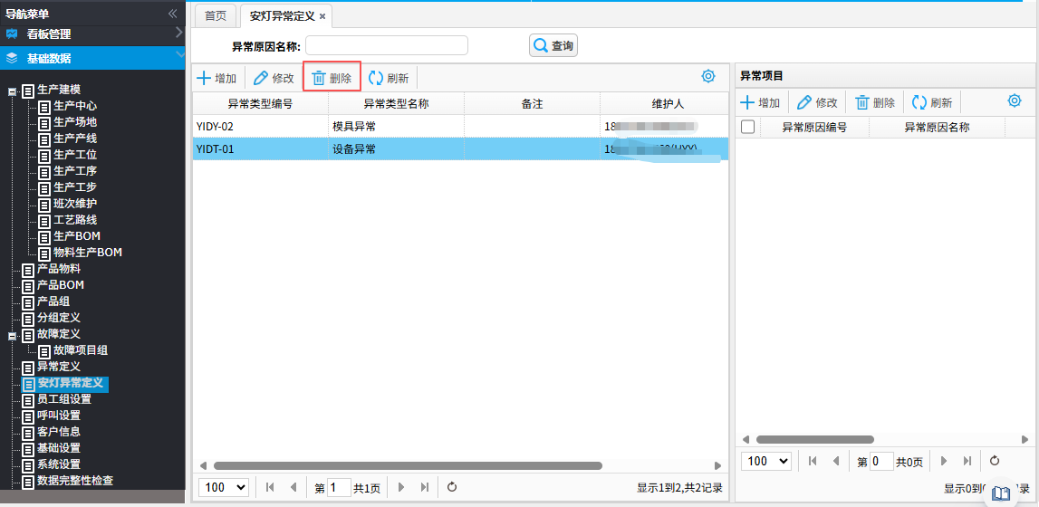Open 员工组设置 in the navigation tree
This screenshot has width=1039, height=507.
63,399
